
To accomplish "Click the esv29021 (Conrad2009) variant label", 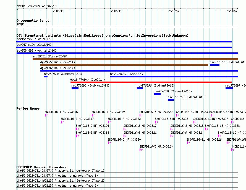I will click(x=50, y=56).
